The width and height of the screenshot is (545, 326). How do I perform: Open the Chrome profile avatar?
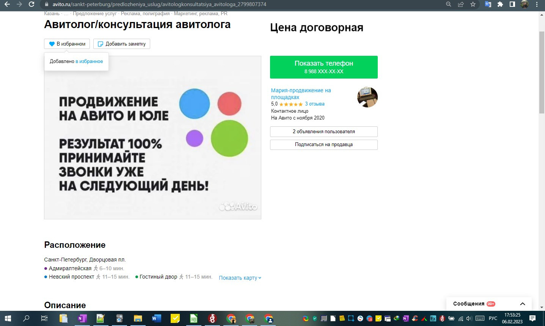[x=525, y=4]
